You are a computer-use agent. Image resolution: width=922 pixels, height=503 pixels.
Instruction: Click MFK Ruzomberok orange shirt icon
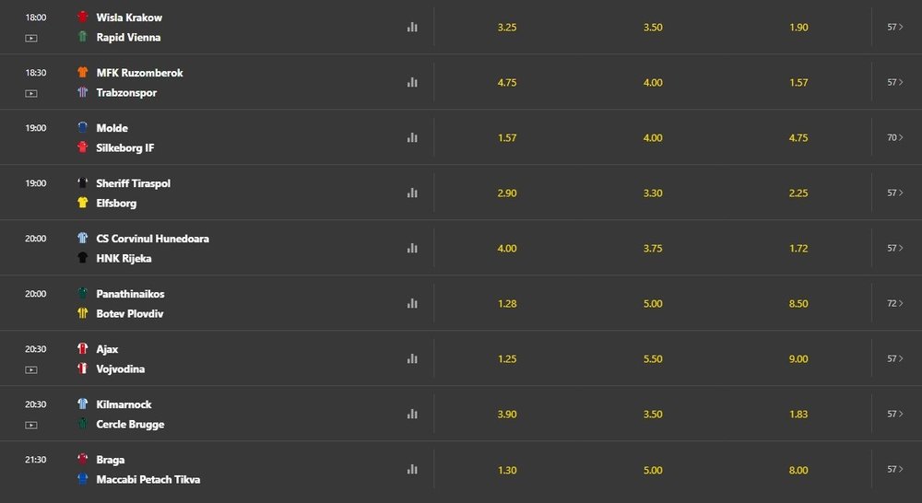(83, 72)
